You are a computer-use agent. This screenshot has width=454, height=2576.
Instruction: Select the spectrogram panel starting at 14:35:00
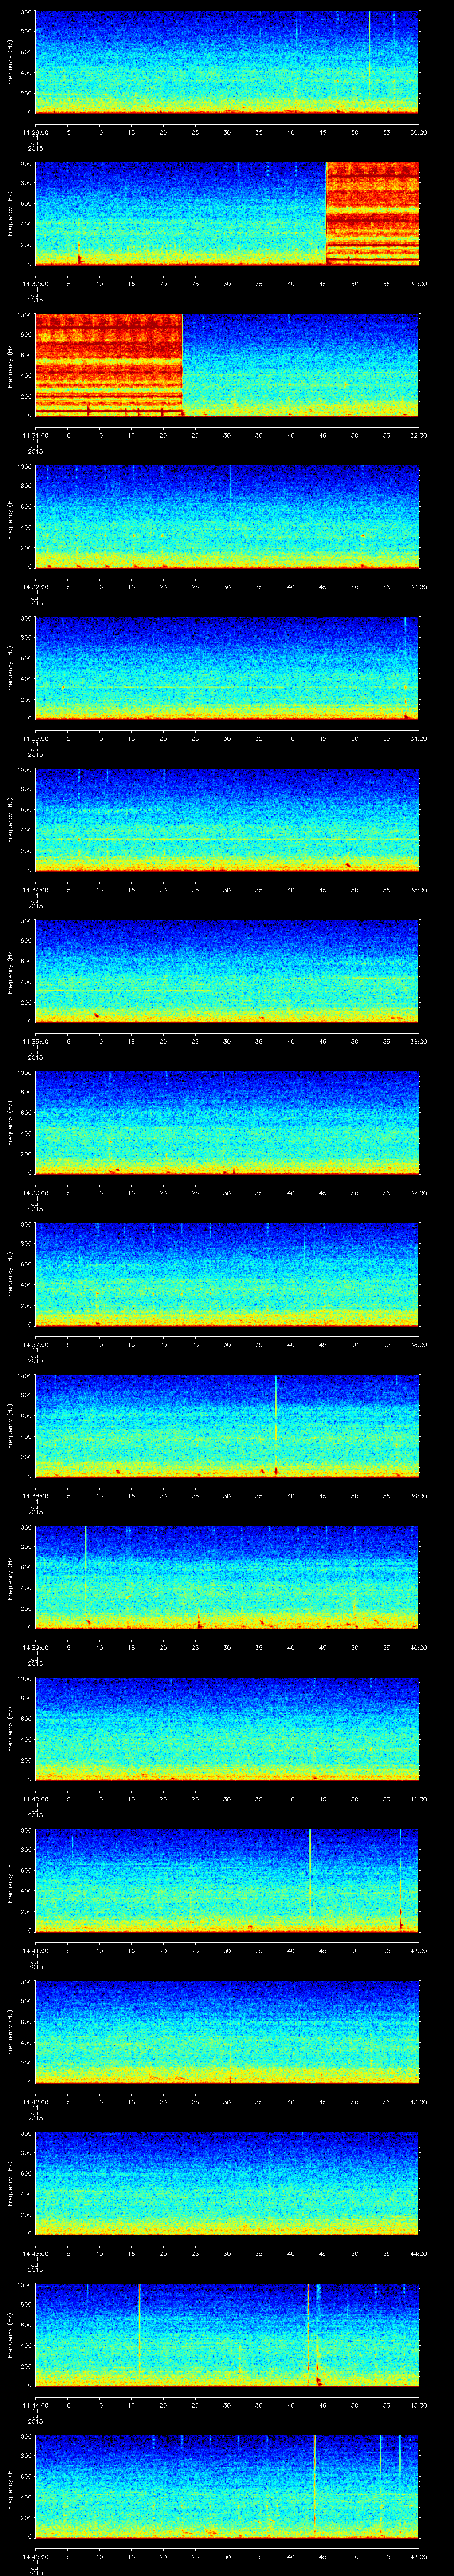(x=227, y=972)
